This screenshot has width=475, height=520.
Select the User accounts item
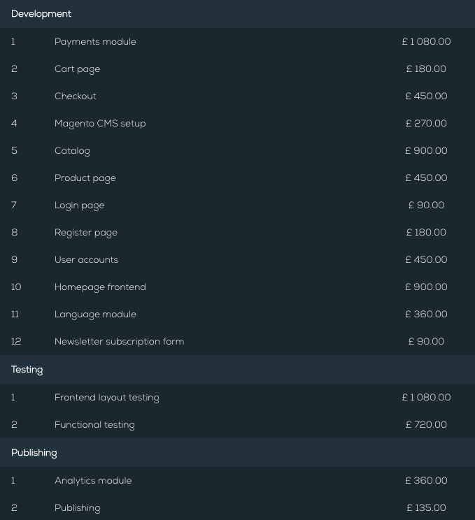(86, 260)
